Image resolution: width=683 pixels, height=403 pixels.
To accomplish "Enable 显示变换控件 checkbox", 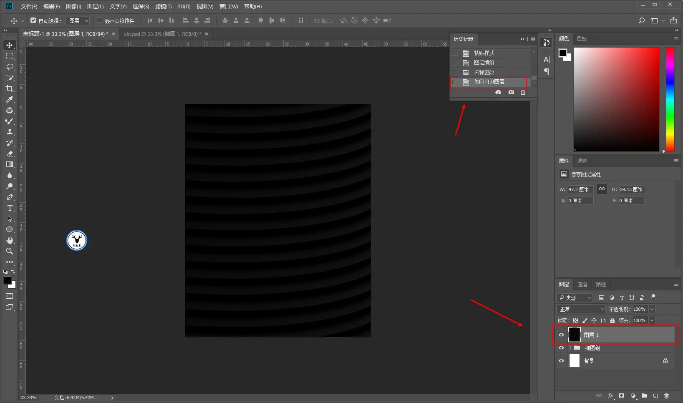I will pos(100,20).
